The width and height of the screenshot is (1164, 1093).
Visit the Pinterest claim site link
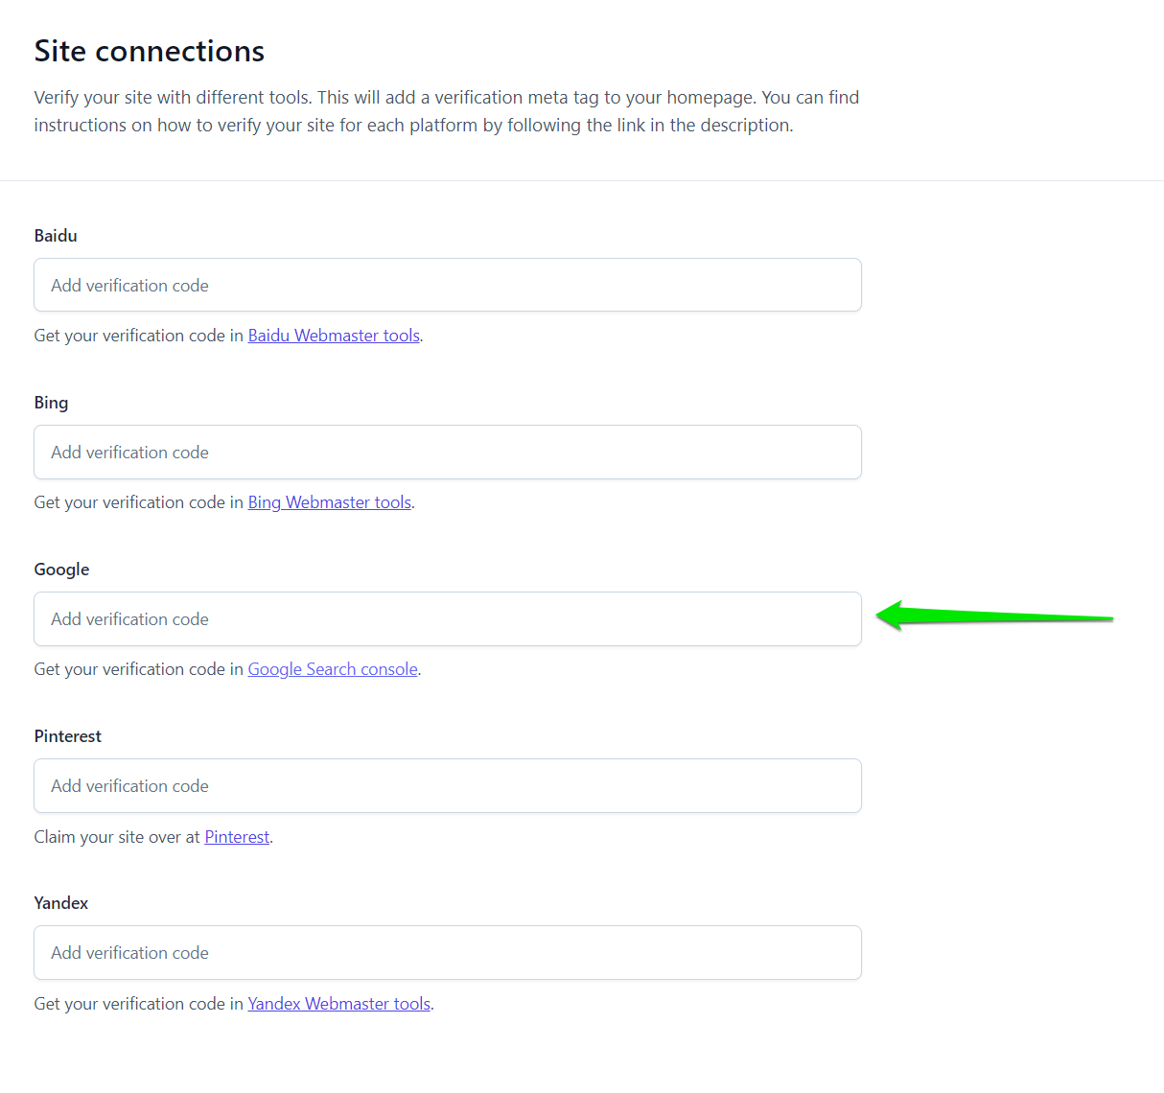point(237,837)
